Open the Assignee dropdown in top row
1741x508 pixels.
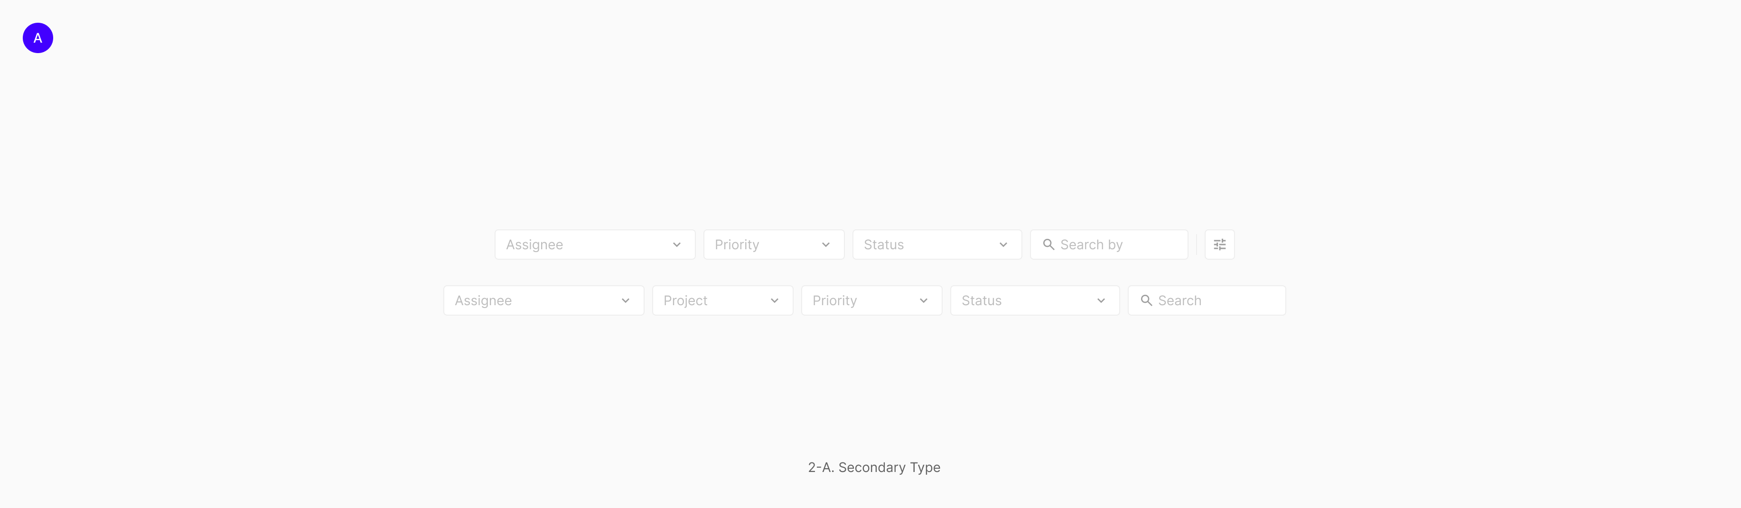(x=595, y=244)
